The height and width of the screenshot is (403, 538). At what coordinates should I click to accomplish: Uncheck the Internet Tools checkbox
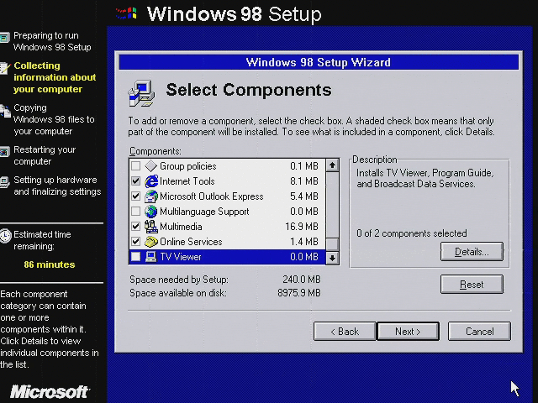(x=136, y=181)
